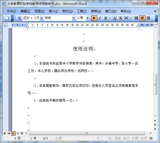Click the vertical scrollbar thumb

(x=155, y=85)
